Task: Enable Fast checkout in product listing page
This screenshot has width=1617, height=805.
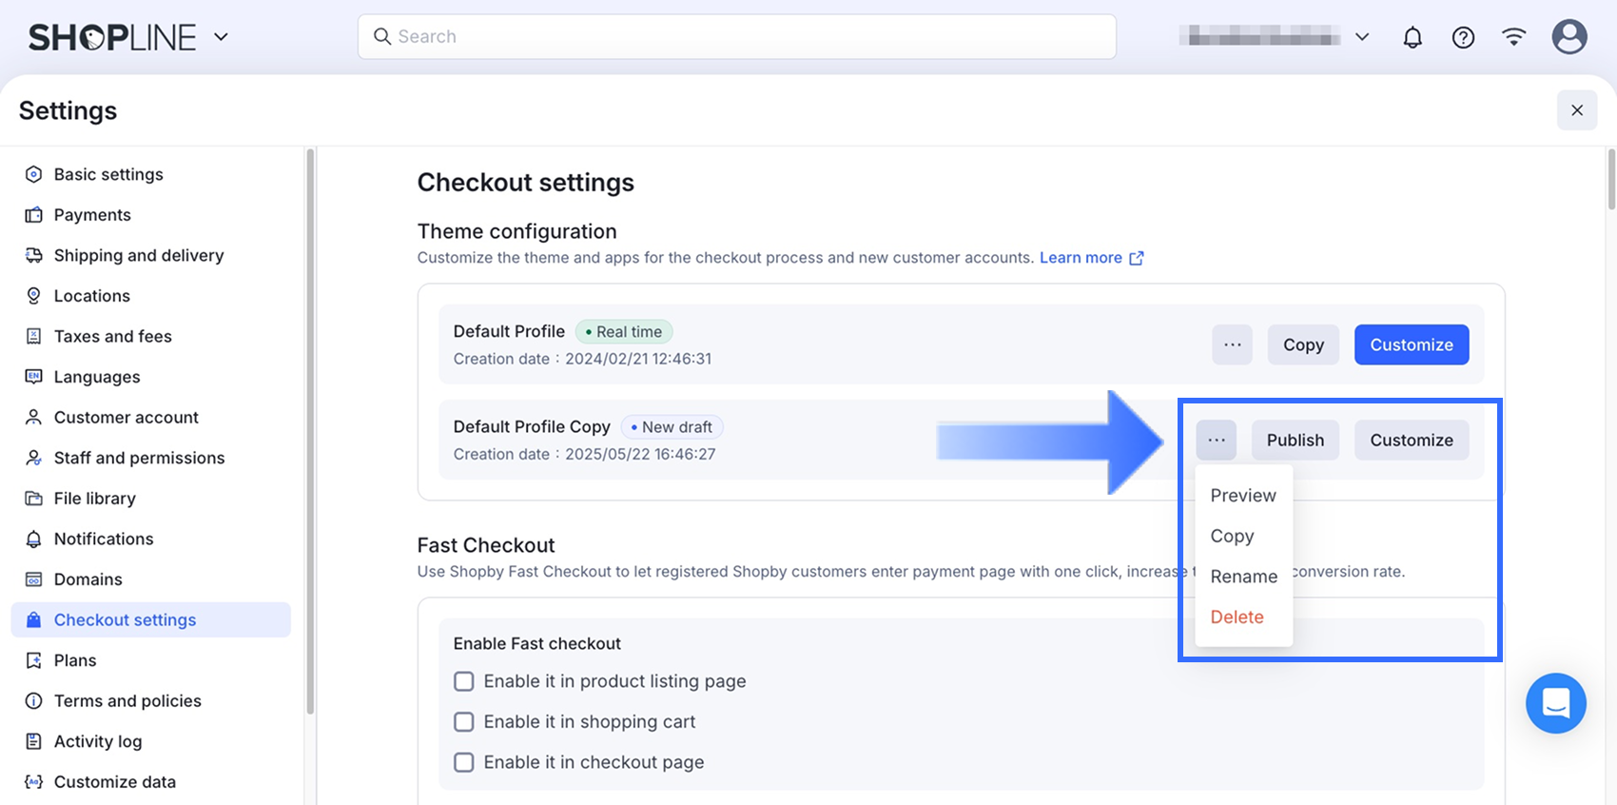Action: click(464, 681)
